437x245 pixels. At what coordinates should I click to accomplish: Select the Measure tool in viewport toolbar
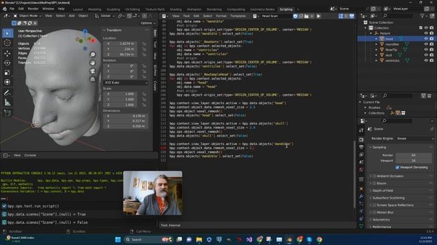pos(8,103)
